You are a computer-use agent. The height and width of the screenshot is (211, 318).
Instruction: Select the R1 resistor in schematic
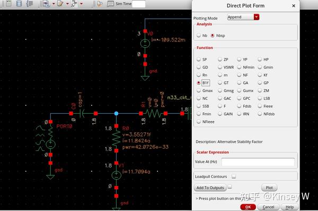pos(153,114)
